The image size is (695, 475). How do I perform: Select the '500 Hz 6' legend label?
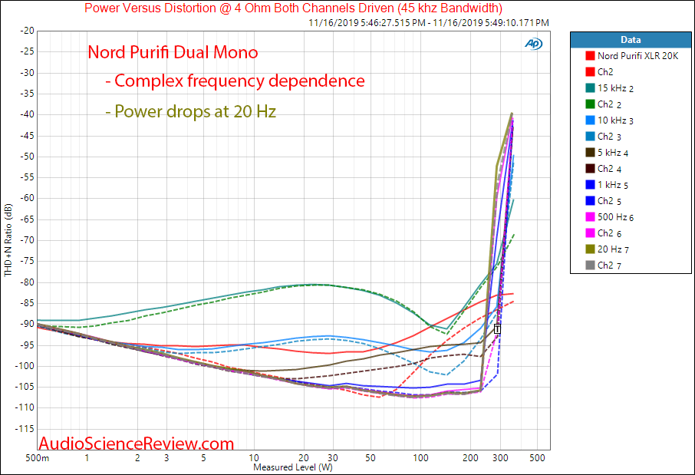point(616,217)
